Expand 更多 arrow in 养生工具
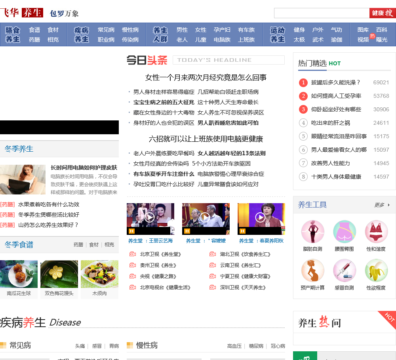 click(389, 205)
